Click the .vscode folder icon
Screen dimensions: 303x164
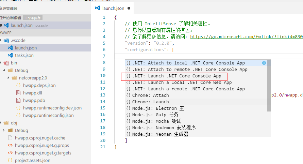pos(6,41)
